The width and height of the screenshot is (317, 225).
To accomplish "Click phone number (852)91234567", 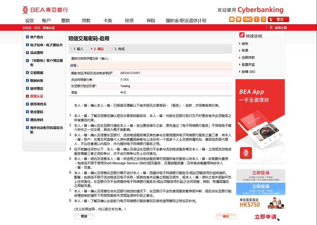I will pyautogui.click(x=130, y=73).
